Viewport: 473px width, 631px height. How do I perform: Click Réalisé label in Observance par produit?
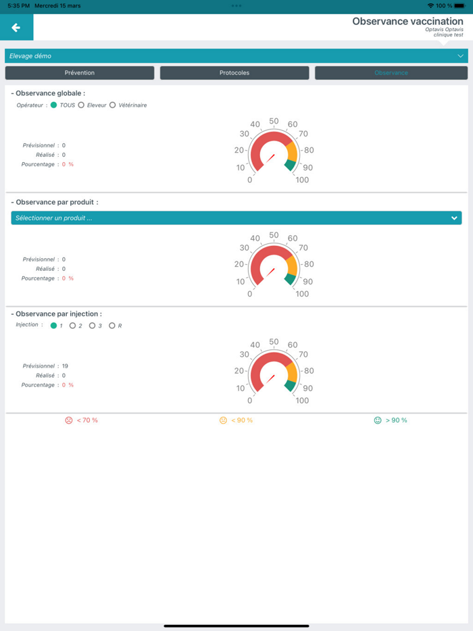45,269
